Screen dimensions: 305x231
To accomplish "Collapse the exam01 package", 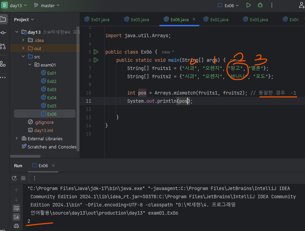I will point(30,64).
